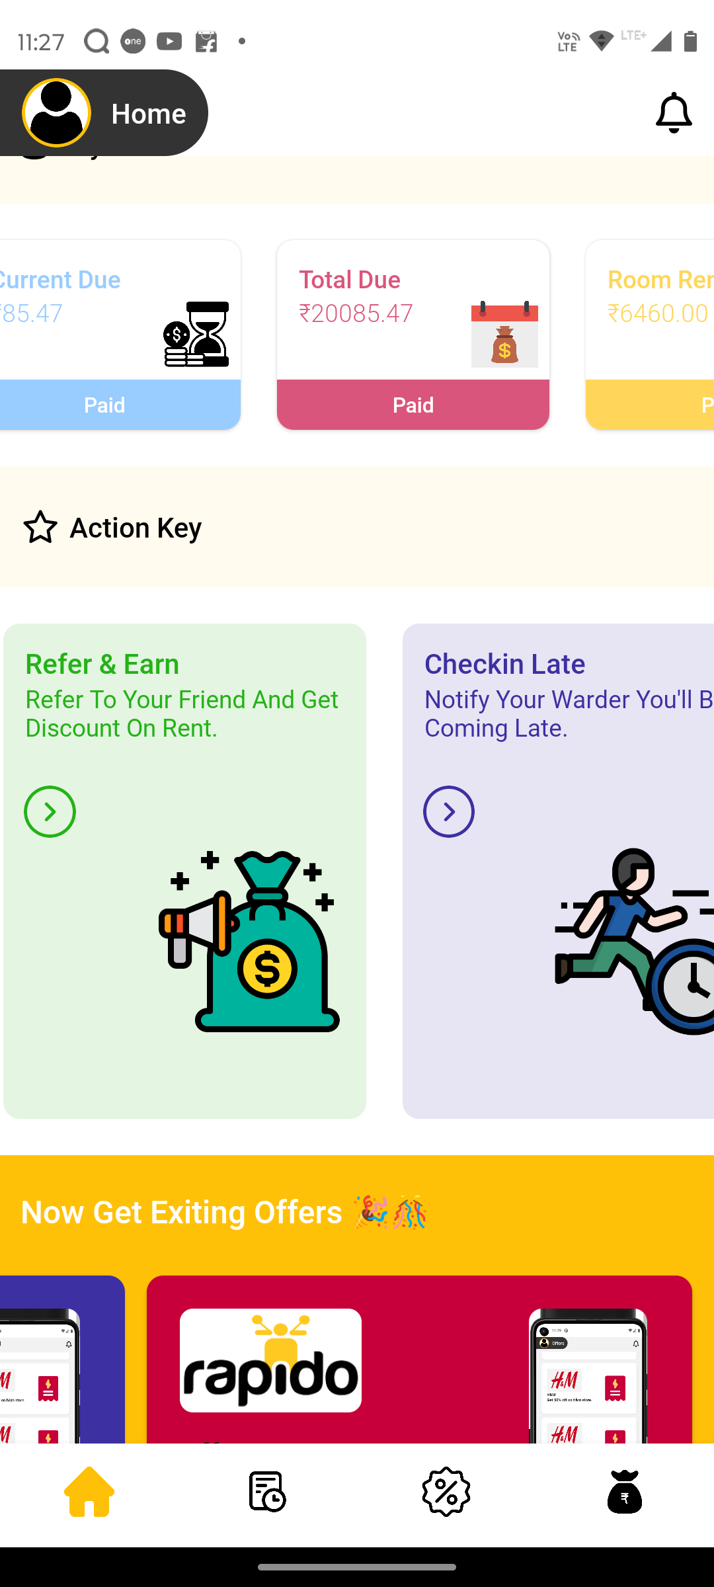Viewport: 714px width, 1587px height.
Task: Expand Refer & Earn with green arrow
Action: (x=50, y=811)
